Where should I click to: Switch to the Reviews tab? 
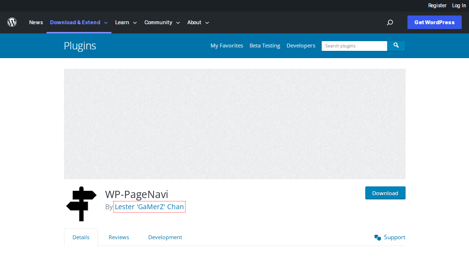(x=119, y=237)
